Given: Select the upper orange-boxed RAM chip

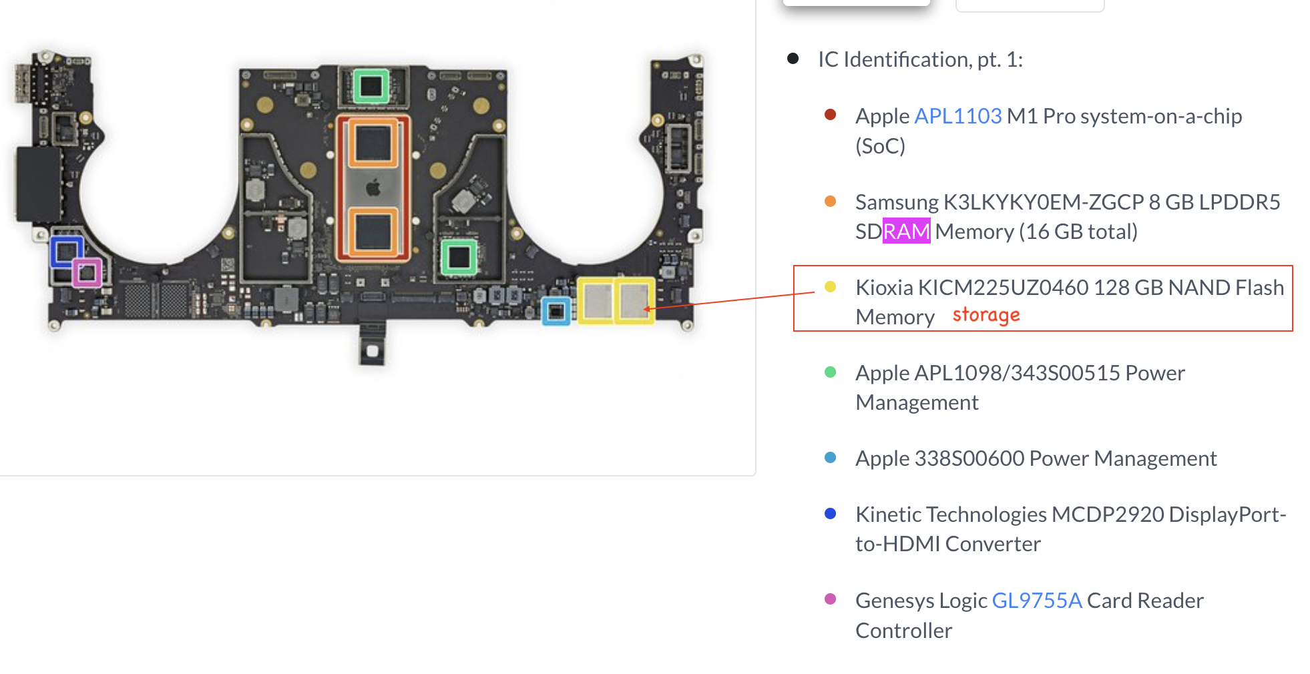Looking at the screenshot, I should pos(373,143).
